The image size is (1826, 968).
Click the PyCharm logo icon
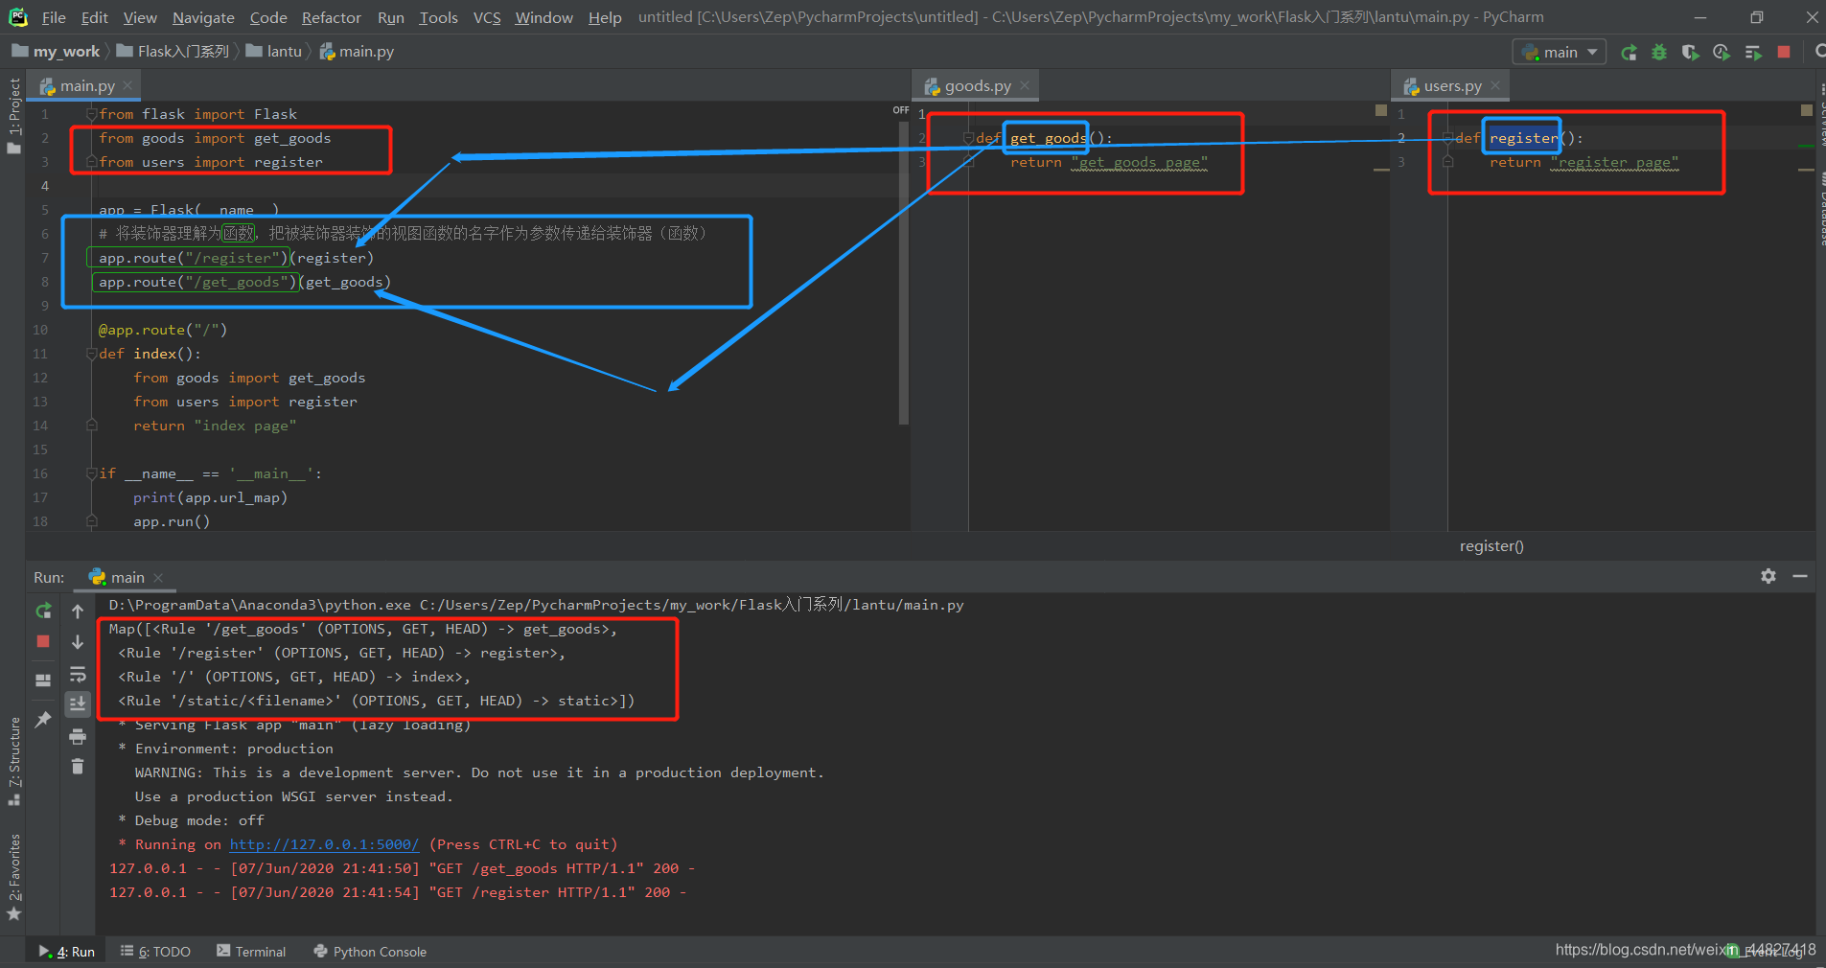click(x=18, y=17)
